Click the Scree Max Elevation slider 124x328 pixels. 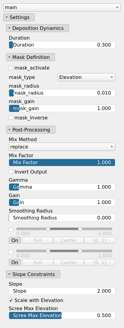62,315
